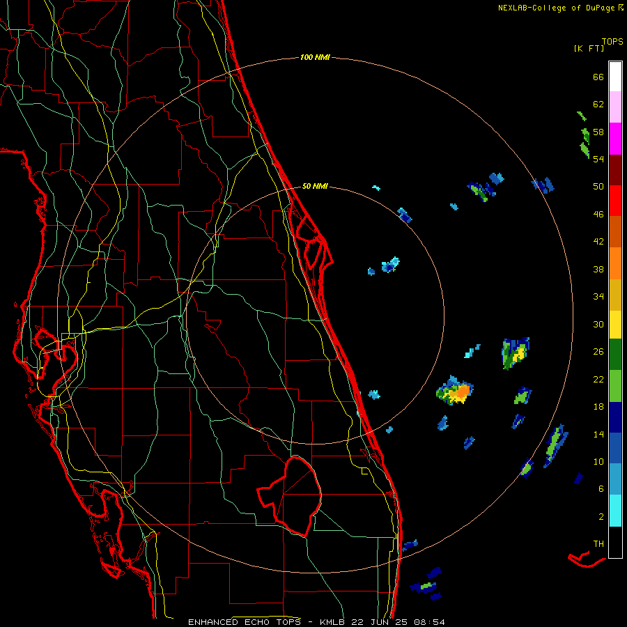Viewport: 627px width, 627px height.
Task: Select the magenta legend swatch
Action: pyautogui.click(x=615, y=139)
